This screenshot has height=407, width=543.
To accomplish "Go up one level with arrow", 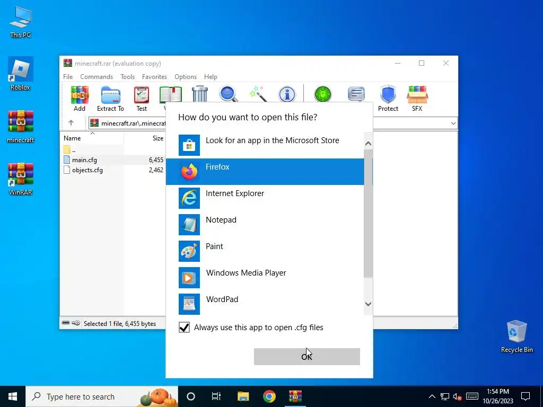I will click(71, 123).
